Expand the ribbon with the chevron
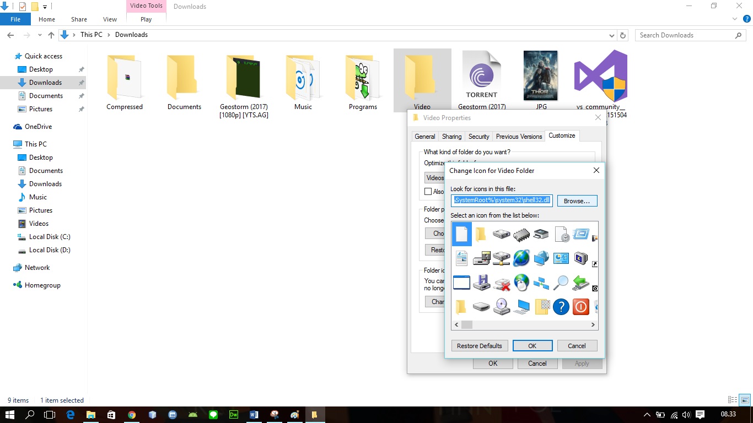Viewport: 753px width, 423px height. point(735,19)
